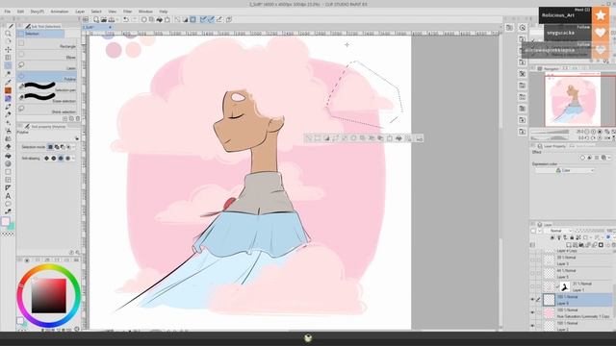Hide Layer 2 with its eye icon
Viewport: 616px width, 346px height.
tap(532, 325)
